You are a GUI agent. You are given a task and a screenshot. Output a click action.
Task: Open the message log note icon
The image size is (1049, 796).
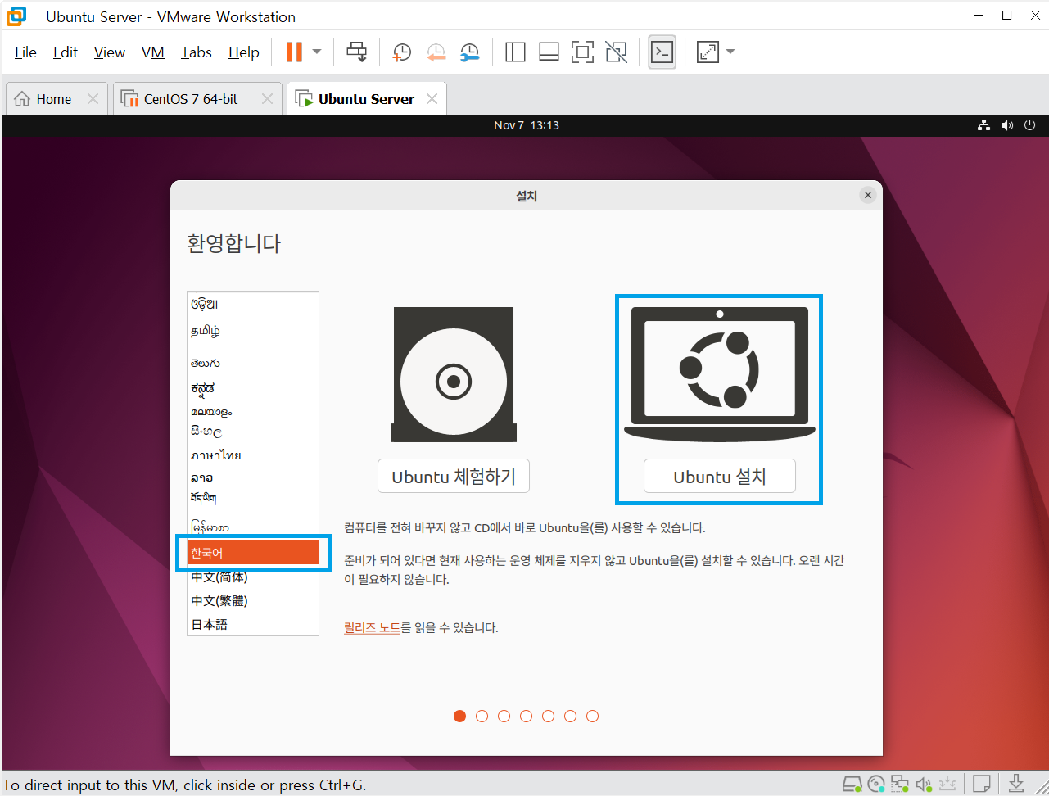coord(982,785)
